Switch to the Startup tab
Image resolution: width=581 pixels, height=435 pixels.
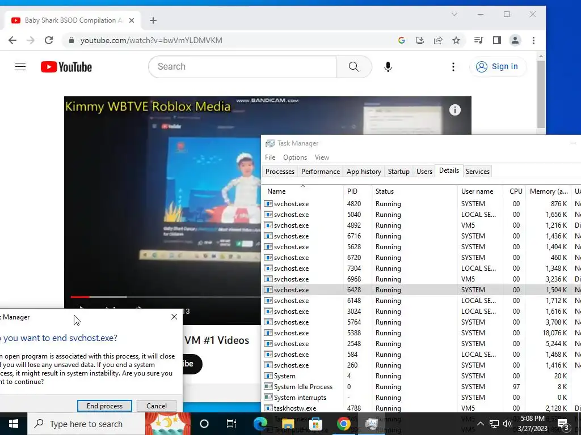point(399,171)
